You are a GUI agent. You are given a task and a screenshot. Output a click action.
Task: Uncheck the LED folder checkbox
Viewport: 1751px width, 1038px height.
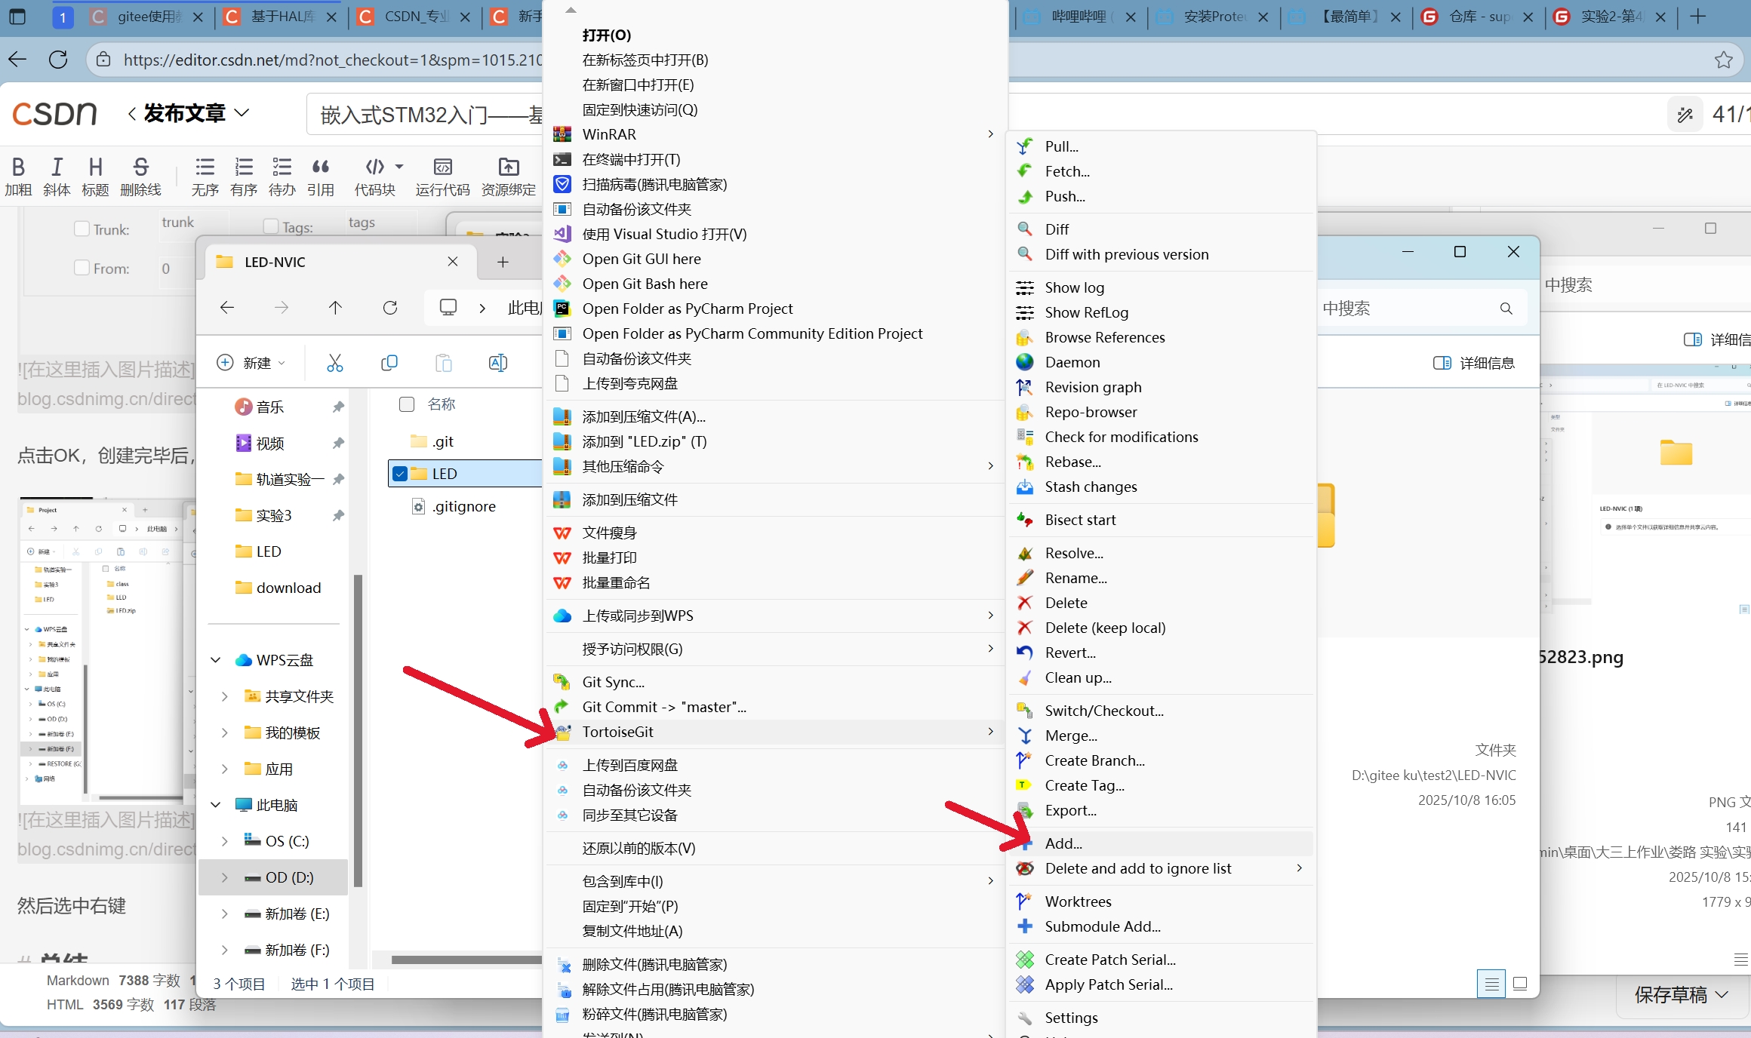tap(400, 474)
